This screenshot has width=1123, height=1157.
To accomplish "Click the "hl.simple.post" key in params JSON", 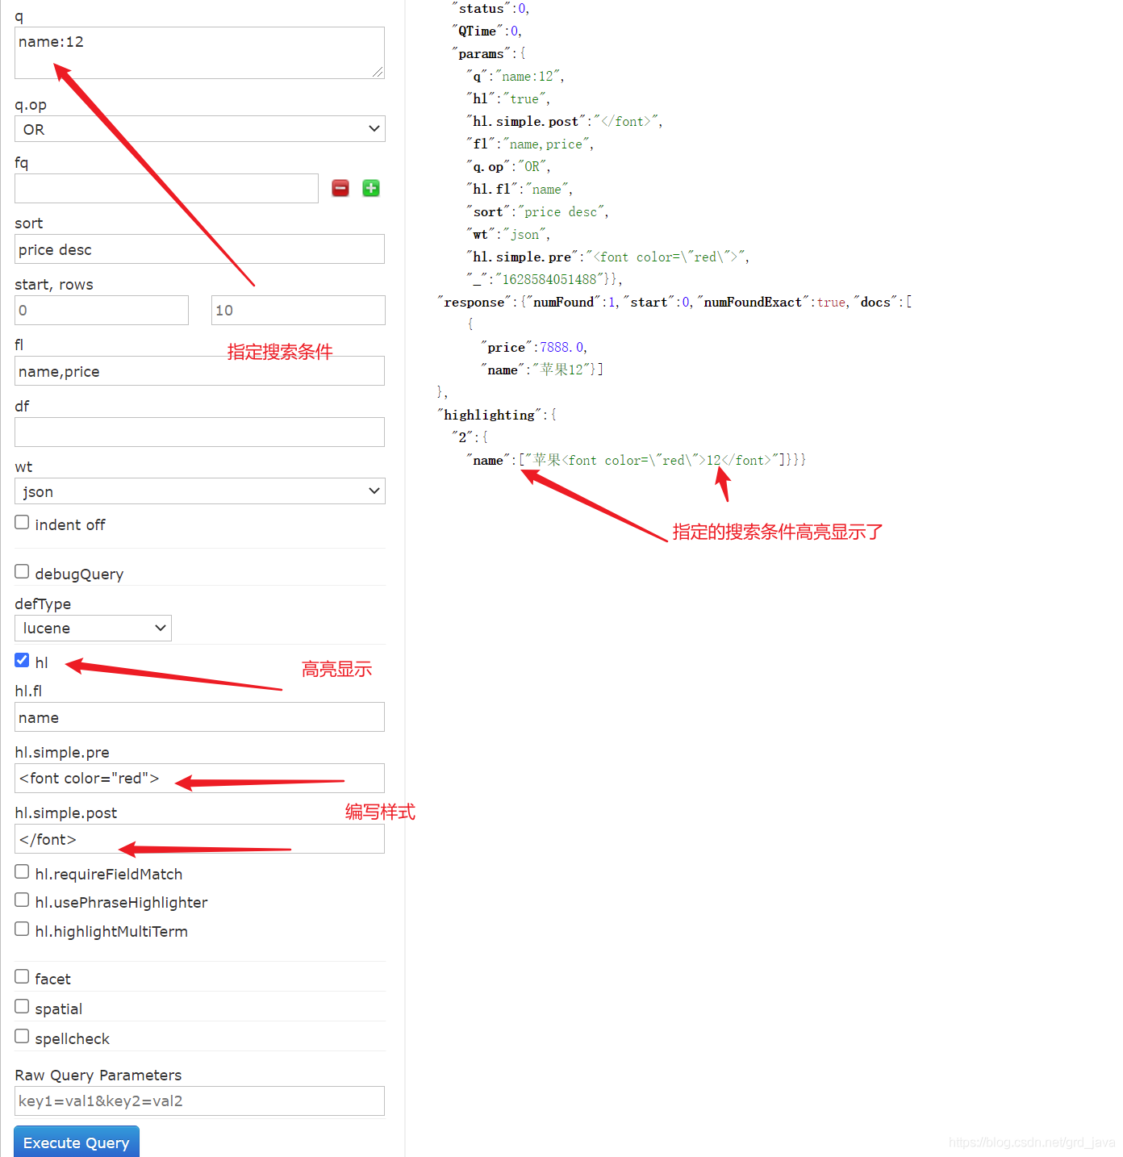I will [525, 121].
